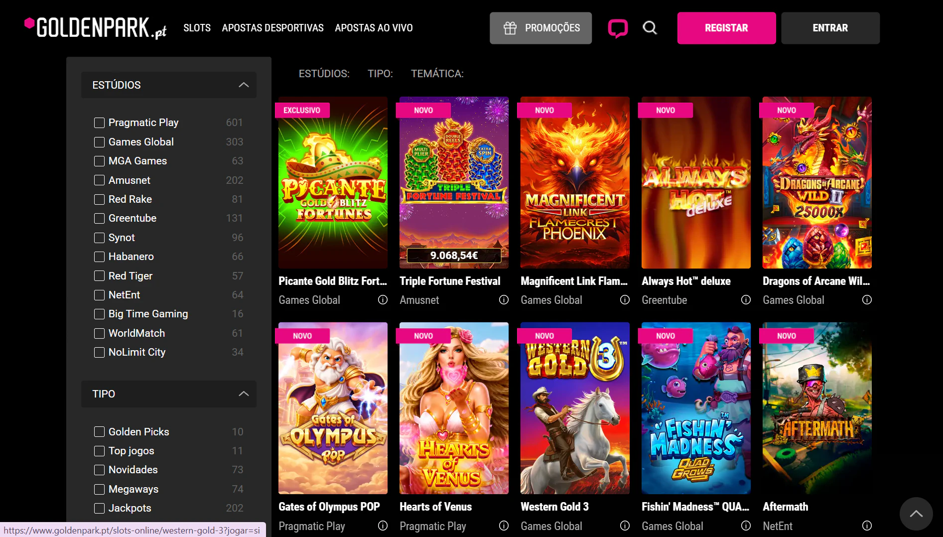This screenshot has width=943, height=537.
Task: Open the Gates of Olympus POP thumbnail
Action: coord(333,408)
